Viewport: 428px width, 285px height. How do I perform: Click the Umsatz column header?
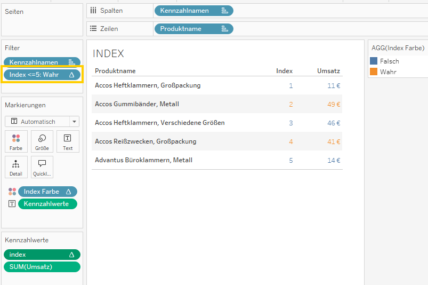coord(328,71)
